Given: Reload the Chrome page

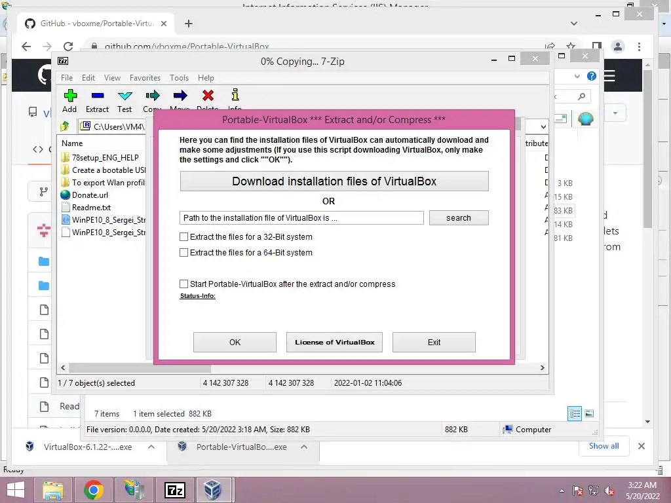Looking at the screenshot, I should (x=68, y=47).
